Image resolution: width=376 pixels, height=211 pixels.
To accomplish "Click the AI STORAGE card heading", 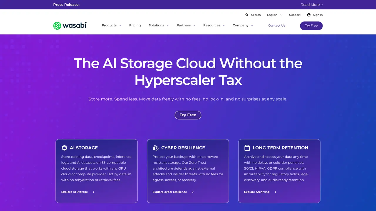I will (x=84, y=148).
